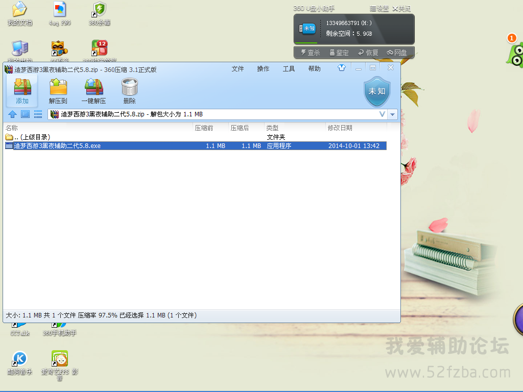
Task: Click the 未知 security shield badge
Action: (x=377, y=92)
